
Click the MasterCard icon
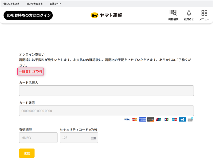click(135, 119)
